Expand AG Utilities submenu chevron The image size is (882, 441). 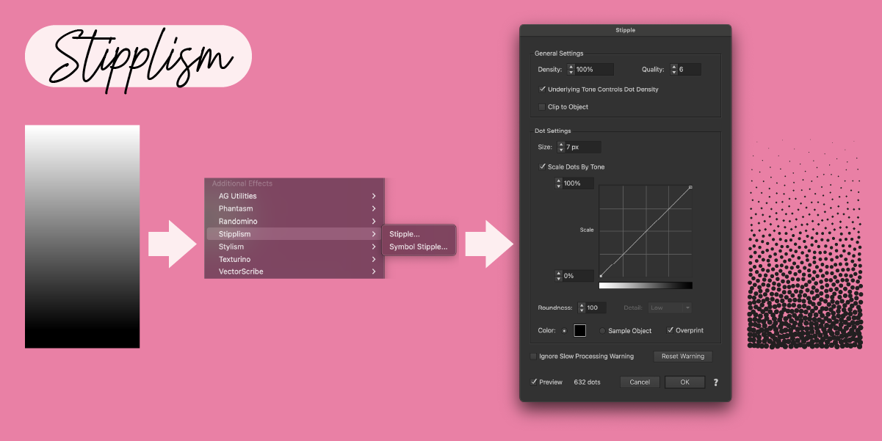374,196
